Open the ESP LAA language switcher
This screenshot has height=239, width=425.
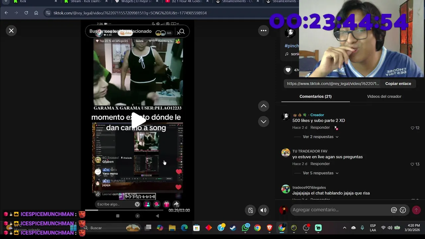(x=373, y=228)
